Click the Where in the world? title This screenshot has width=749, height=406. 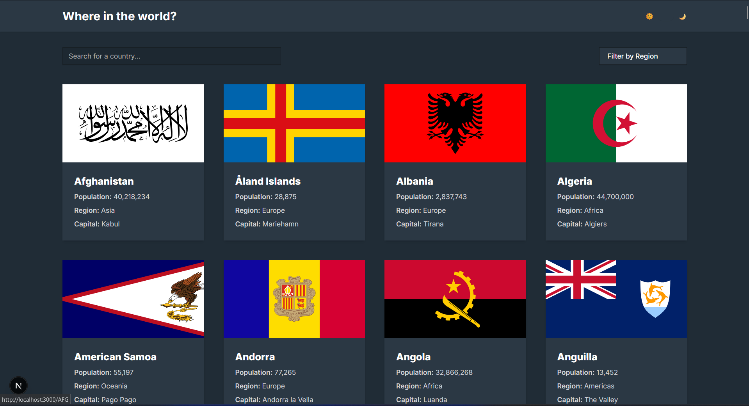pos(119,16)
